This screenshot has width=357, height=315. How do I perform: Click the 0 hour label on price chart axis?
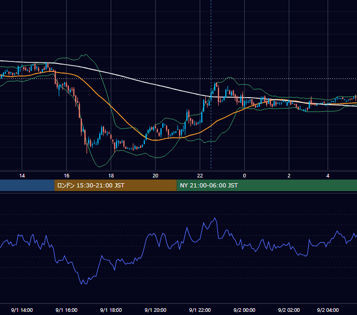coord(244,176)
